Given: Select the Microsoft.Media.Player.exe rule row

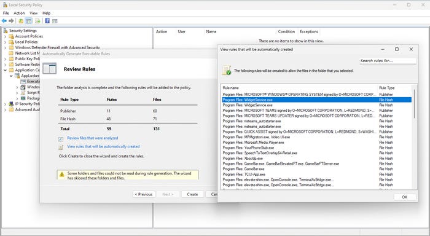Looking at the screenshot, I should tap(317, 143).
